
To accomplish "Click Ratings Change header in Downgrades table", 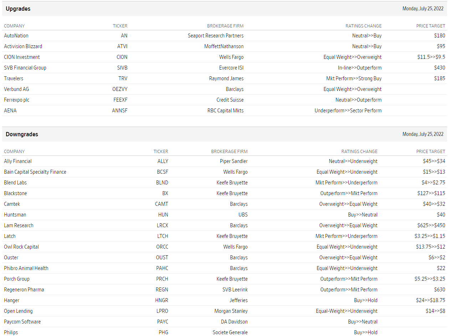I will click(x=359, y=151).
